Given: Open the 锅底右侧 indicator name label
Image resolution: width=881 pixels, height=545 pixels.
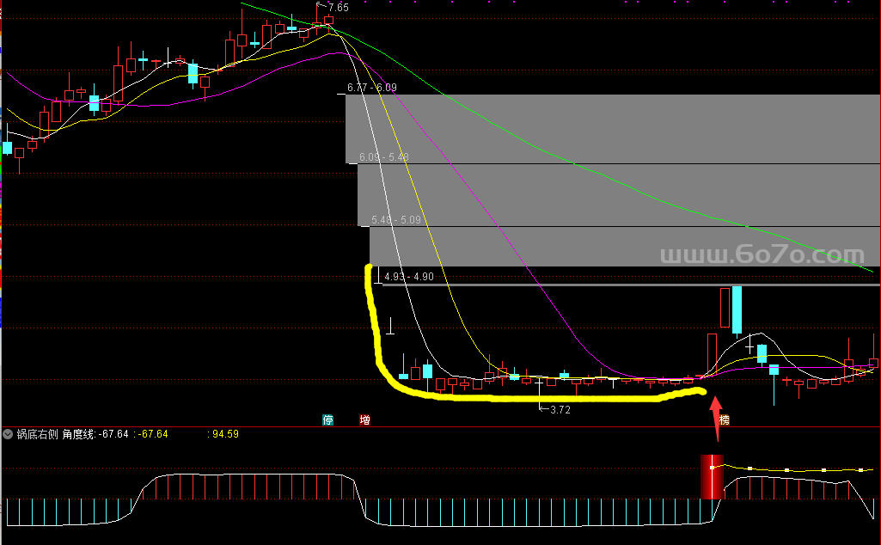Looking at the screenshot, I should coord(37,434).
